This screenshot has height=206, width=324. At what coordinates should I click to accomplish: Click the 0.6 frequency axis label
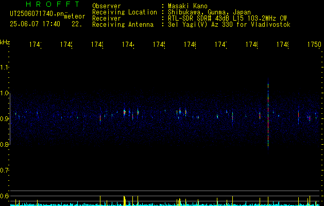click(x=5, y=196)
